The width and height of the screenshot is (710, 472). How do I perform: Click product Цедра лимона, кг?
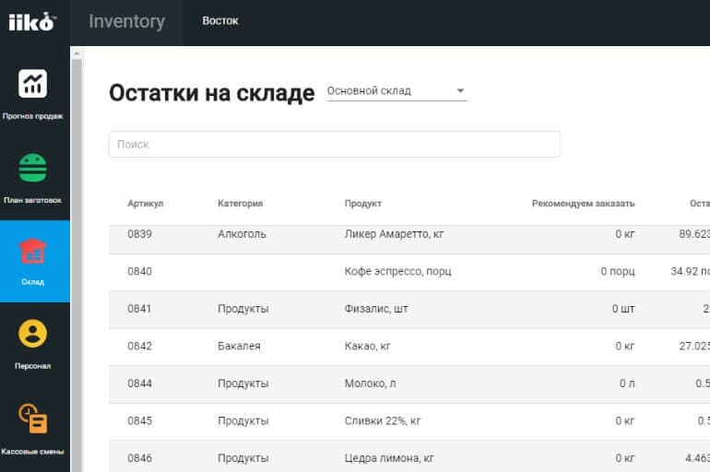[x=389, y=458]
